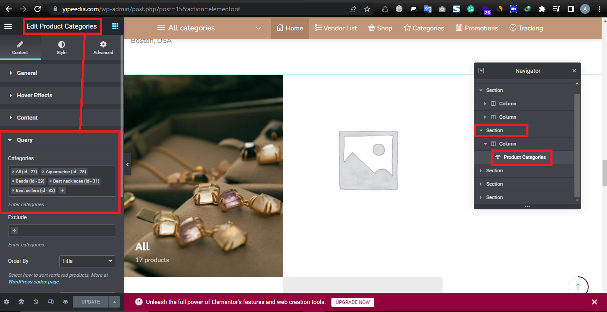Click the All category jewelry image
This screenshot has height=312, width=607.
click(204, 176)
